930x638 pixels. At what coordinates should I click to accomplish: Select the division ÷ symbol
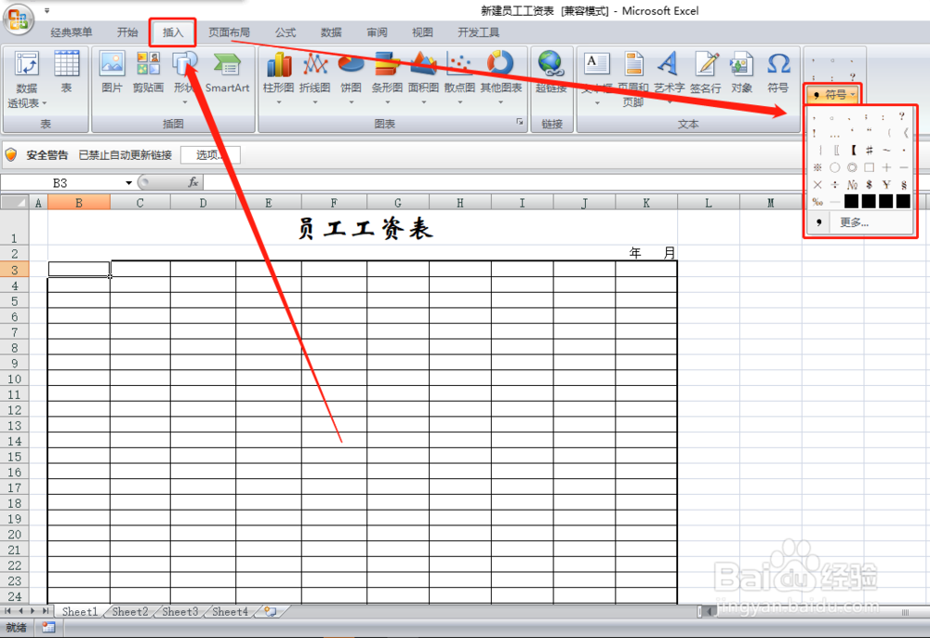pos(834,185)
